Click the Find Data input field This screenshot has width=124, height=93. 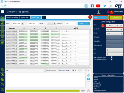[x=70, y=23]
